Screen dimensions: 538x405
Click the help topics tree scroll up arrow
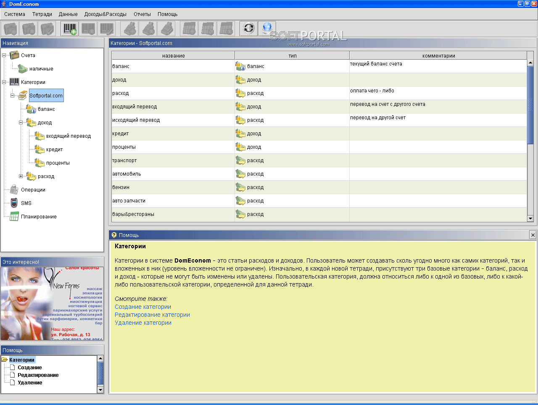coord(100,359)
